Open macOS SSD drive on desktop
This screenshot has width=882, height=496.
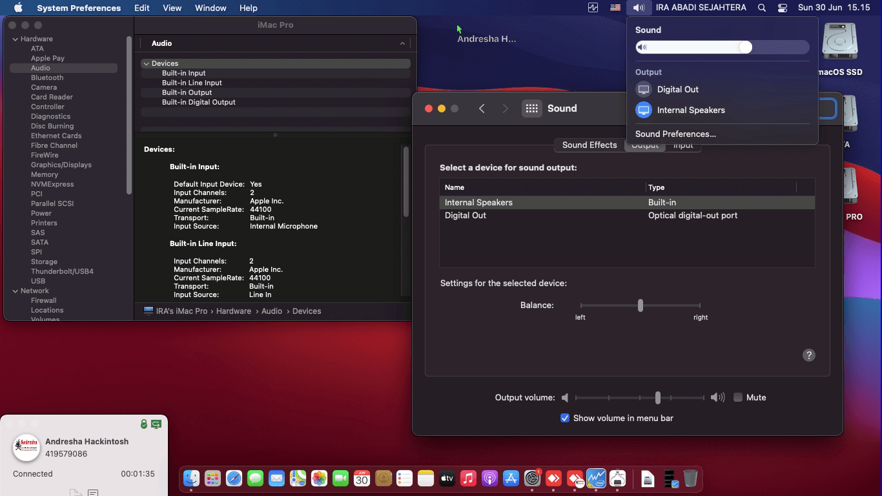[840, 48]
